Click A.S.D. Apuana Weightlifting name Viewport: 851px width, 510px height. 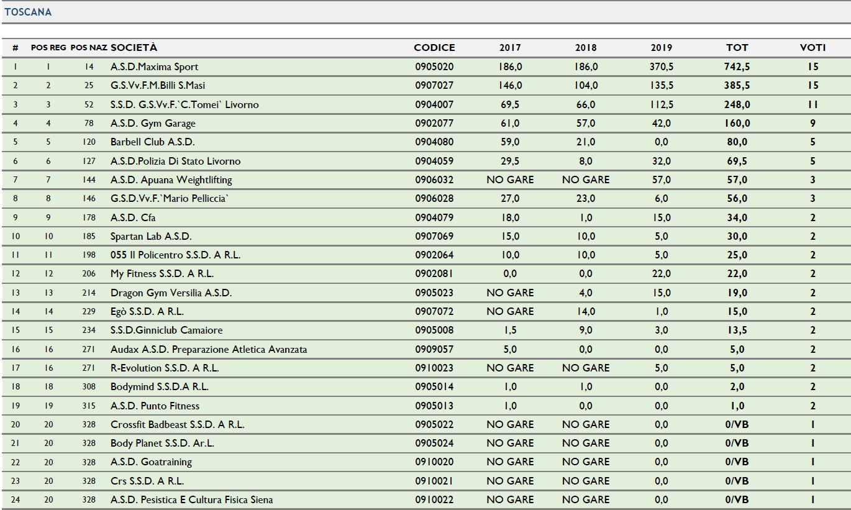(x=171, y=180)
